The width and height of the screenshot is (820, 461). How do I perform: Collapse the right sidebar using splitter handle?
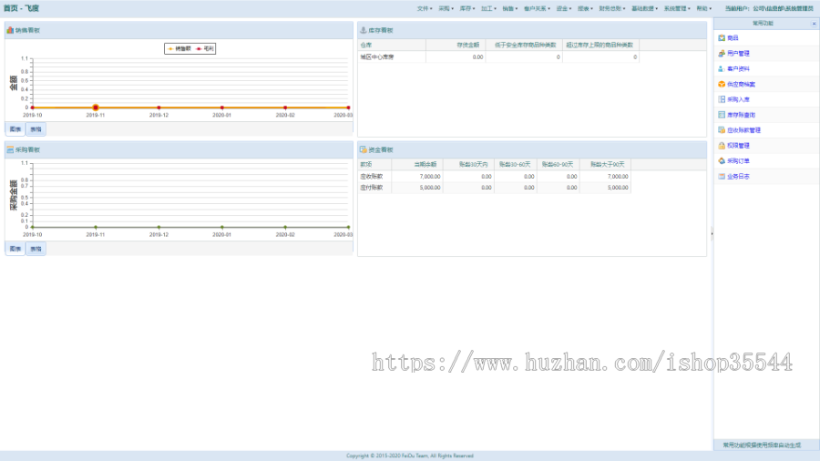pyautogui.click(x=712, y=233)
